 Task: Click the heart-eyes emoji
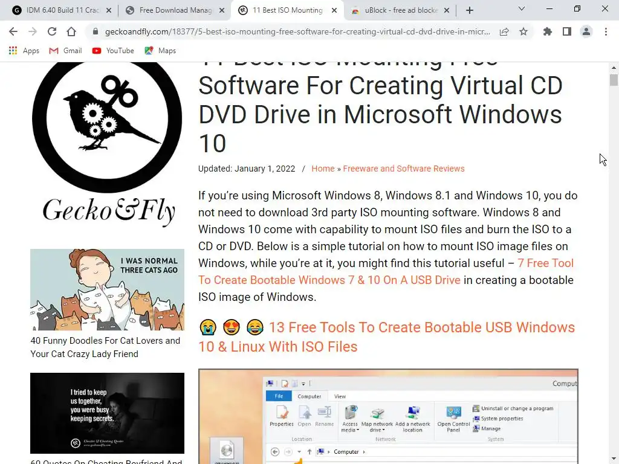232,327
